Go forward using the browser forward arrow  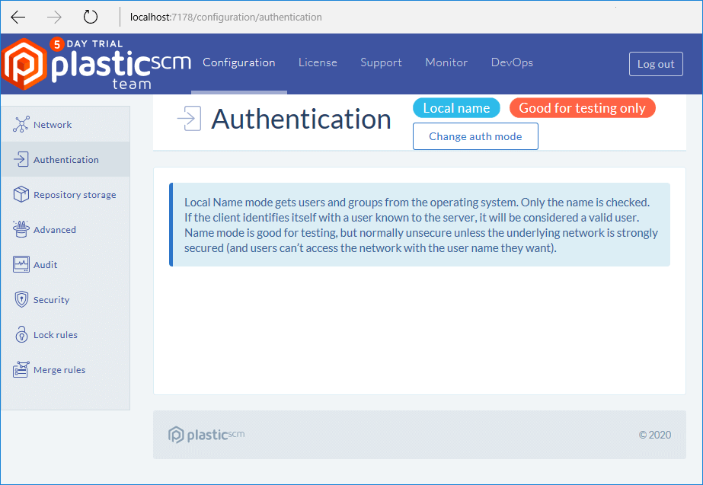[54, 17]
